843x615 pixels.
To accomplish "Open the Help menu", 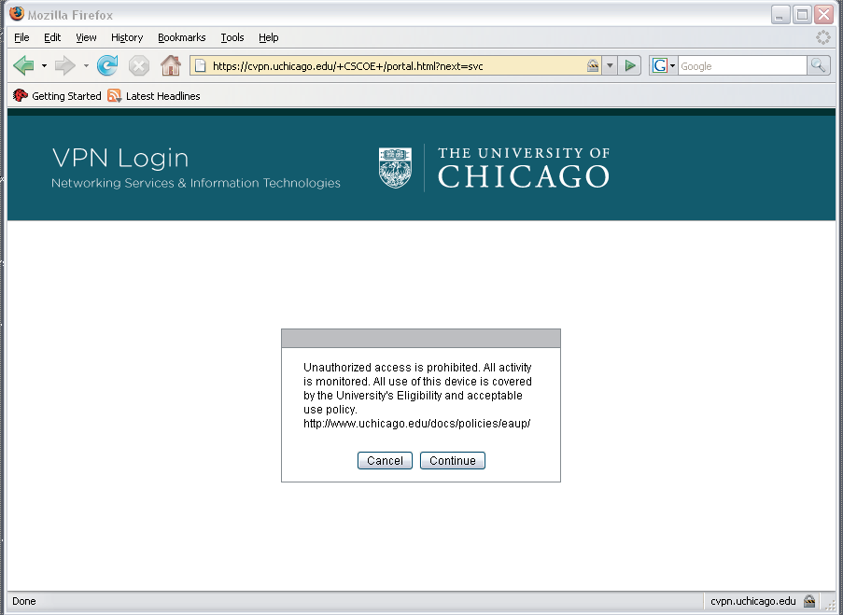I will click(x=268, y=37).
